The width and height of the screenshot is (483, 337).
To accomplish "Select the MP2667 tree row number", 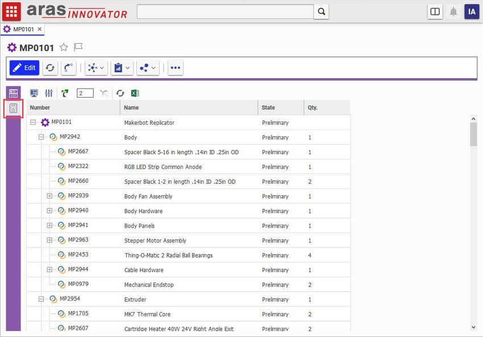I will point(78,151).
